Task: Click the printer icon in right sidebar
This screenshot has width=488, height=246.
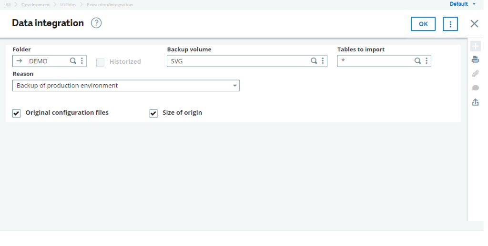Action: point(475,59)
